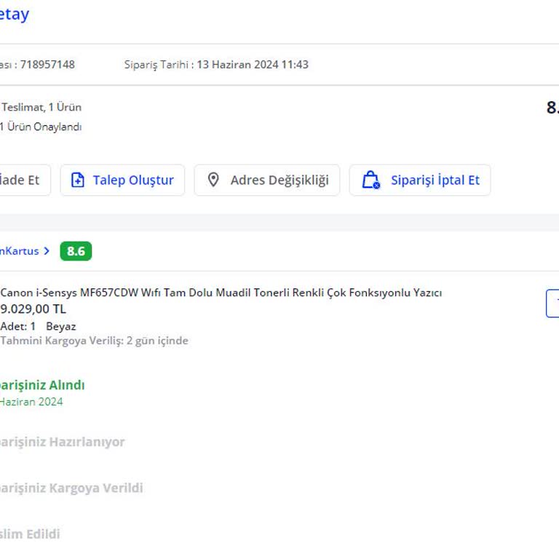Select the 1 Ürün Onaylandı text

click(x=41, y=127)
